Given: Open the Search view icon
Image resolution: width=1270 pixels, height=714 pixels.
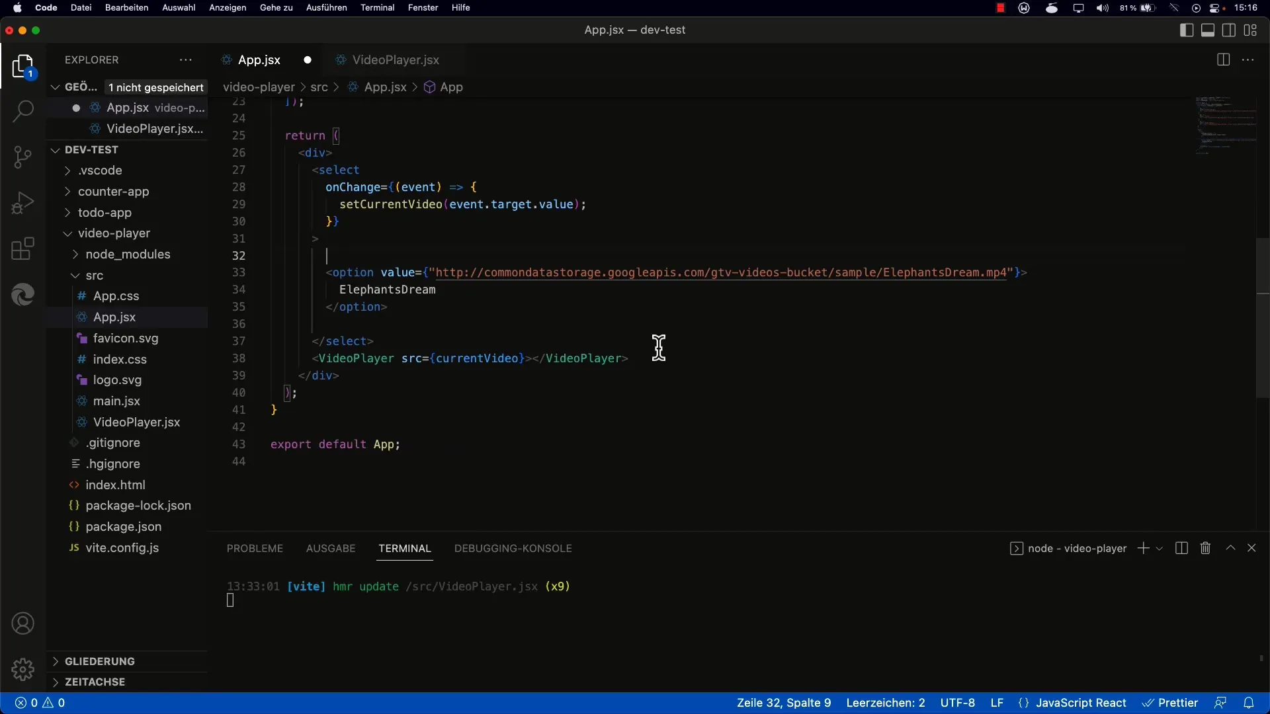Looking at the screenshot, I should click(x=23, y=111).
